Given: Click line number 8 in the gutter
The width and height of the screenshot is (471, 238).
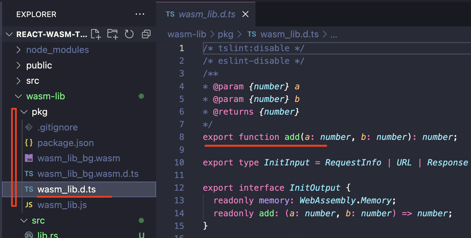Looking at the screenshot, I should 181,137.
